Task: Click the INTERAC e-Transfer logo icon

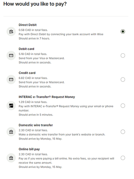Action: (x=11, y=105)
